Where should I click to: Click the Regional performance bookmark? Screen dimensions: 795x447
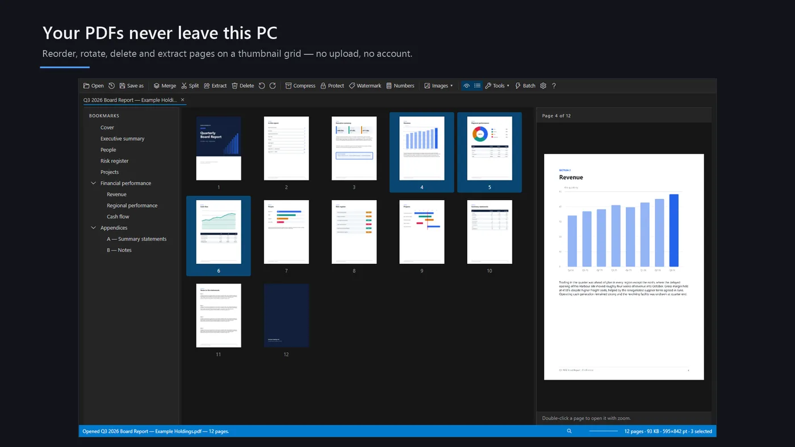[132, 205]
